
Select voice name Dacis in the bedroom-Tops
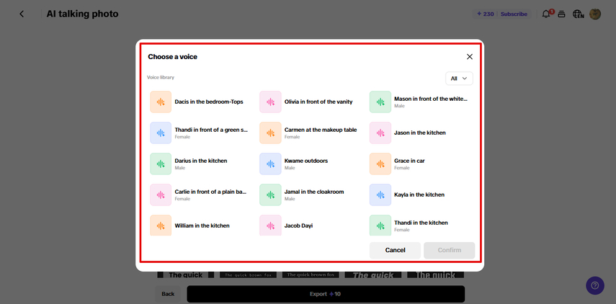tap(209, 102)
